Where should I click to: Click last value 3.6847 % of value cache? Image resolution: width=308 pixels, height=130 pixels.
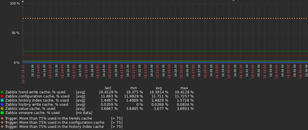[109, 109]
